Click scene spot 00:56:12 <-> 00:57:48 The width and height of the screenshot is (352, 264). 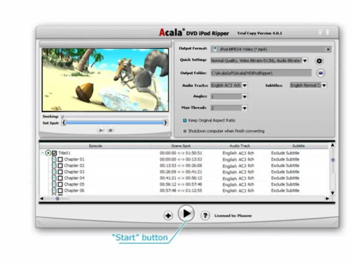click(x=181, y=184)
